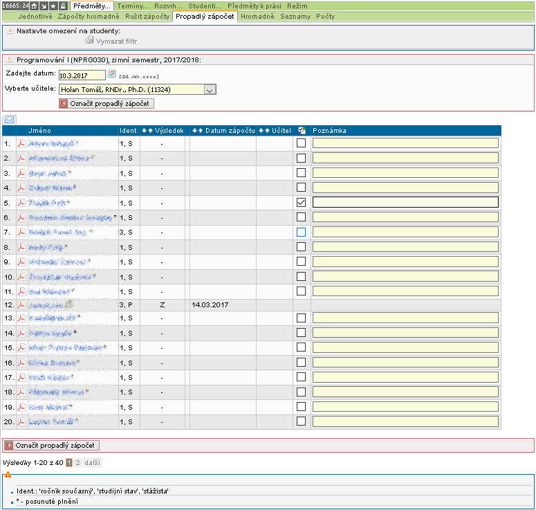Click the home icon in top toolbar
This screenshot has height=510, width=536.
[x=35, y=6]
